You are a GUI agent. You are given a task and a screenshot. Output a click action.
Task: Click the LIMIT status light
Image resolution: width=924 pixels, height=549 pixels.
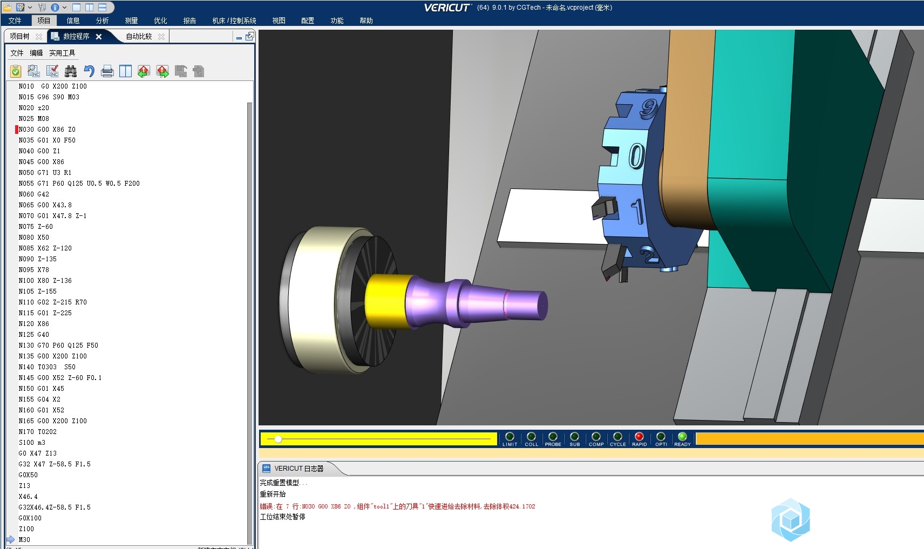pyautogui.click(x=509, y=437)
